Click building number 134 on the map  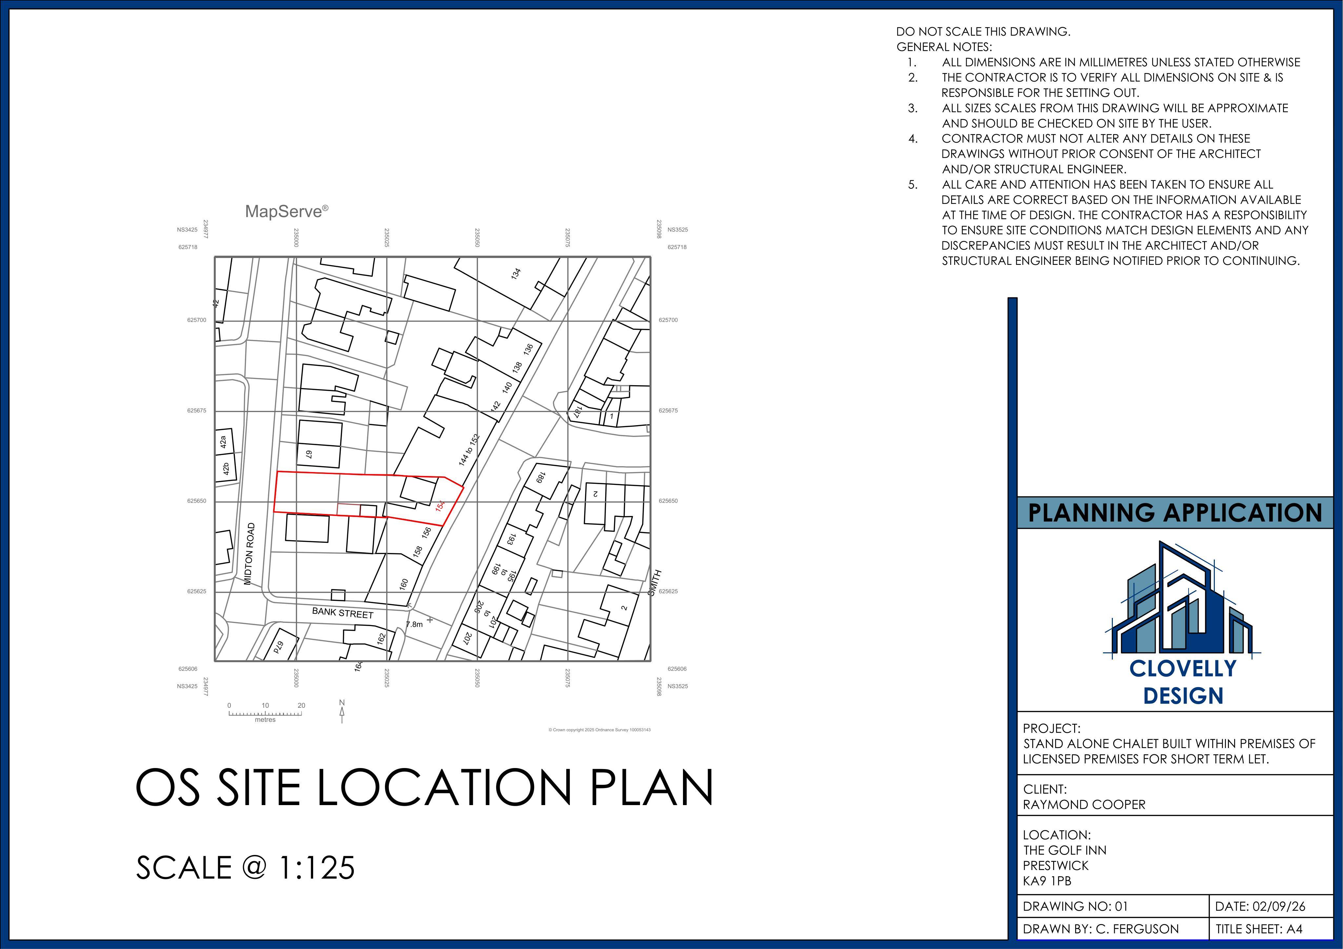tap(516, 274)
